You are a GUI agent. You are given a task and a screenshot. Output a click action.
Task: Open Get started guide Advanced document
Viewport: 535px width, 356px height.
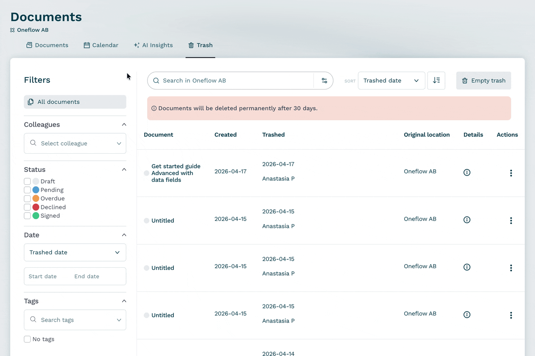pos(176,173)
